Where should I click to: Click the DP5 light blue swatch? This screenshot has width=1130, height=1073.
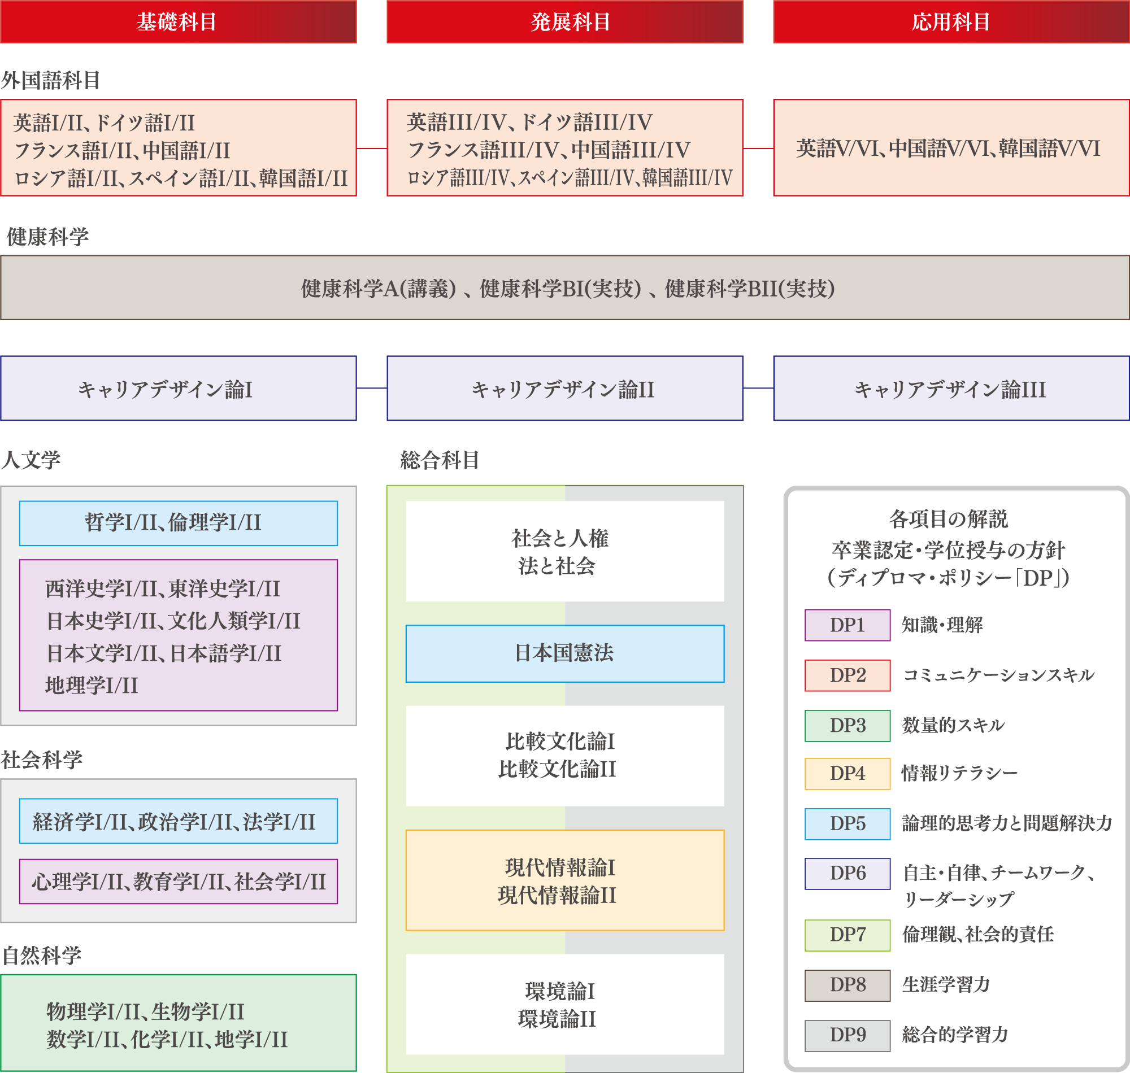(847, 824)
